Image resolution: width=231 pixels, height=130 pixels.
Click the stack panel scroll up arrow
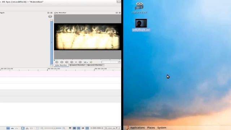[51, 20]
